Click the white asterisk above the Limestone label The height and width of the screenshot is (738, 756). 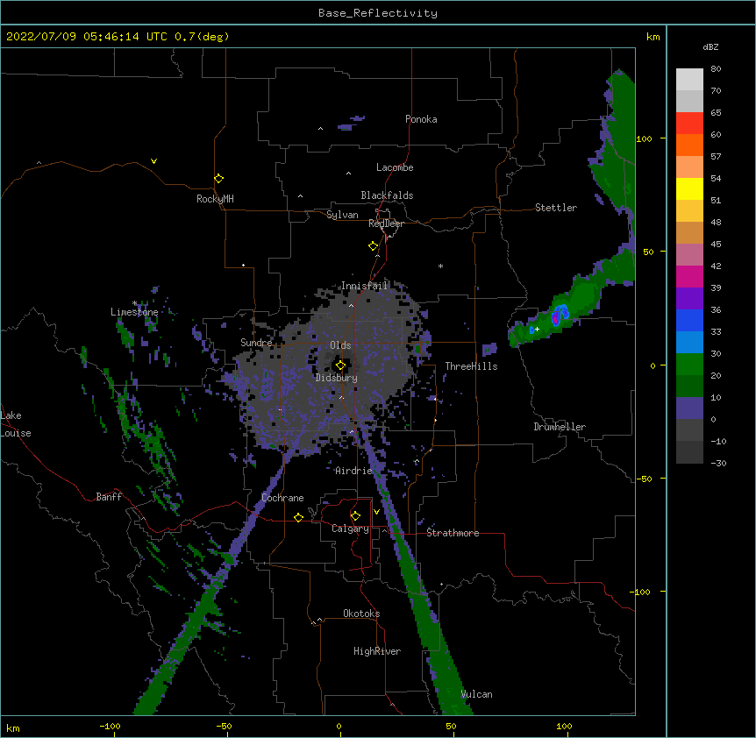(x=134, y=303)
